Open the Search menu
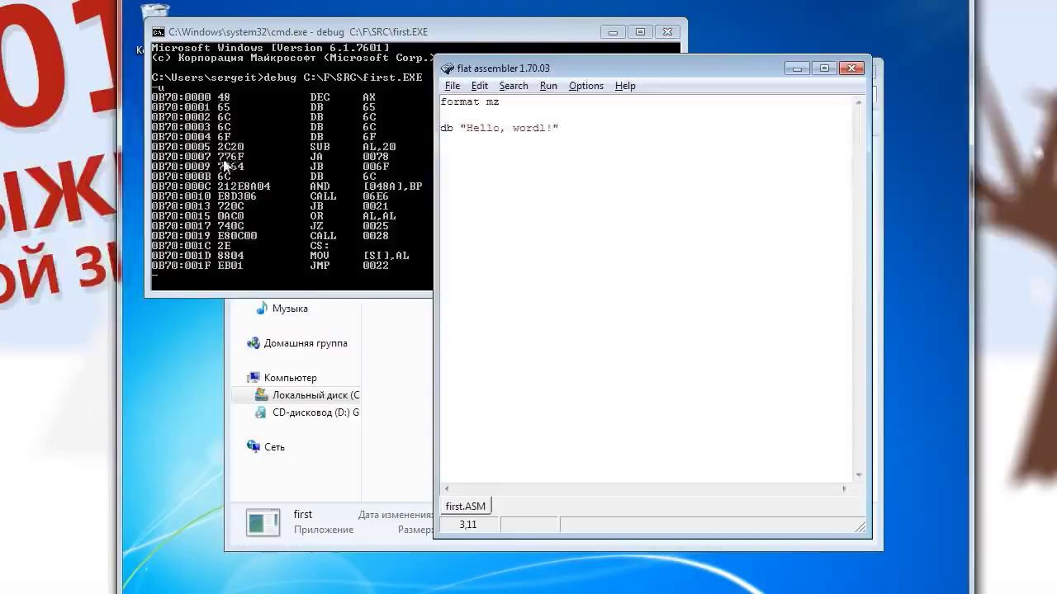1057x594 pixels. 513,86
